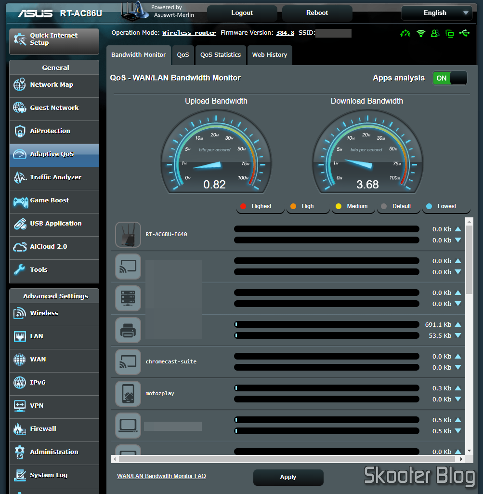Click the Wireless router operation mode link
The image size is (483, 494).
click(x=189, y=33)
